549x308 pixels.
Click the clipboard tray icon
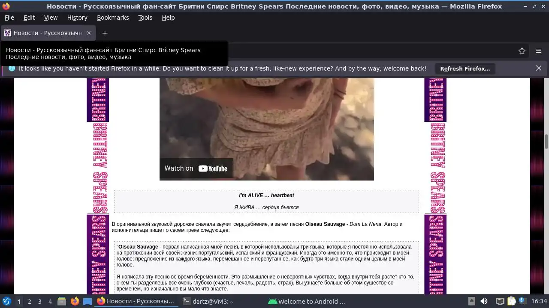[x=511, y=301]
